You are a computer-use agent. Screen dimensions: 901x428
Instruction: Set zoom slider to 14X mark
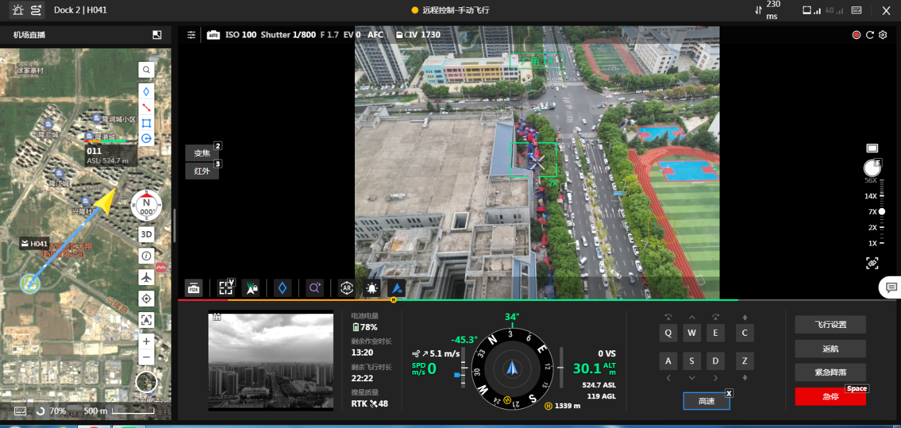(x=882, y=196)
